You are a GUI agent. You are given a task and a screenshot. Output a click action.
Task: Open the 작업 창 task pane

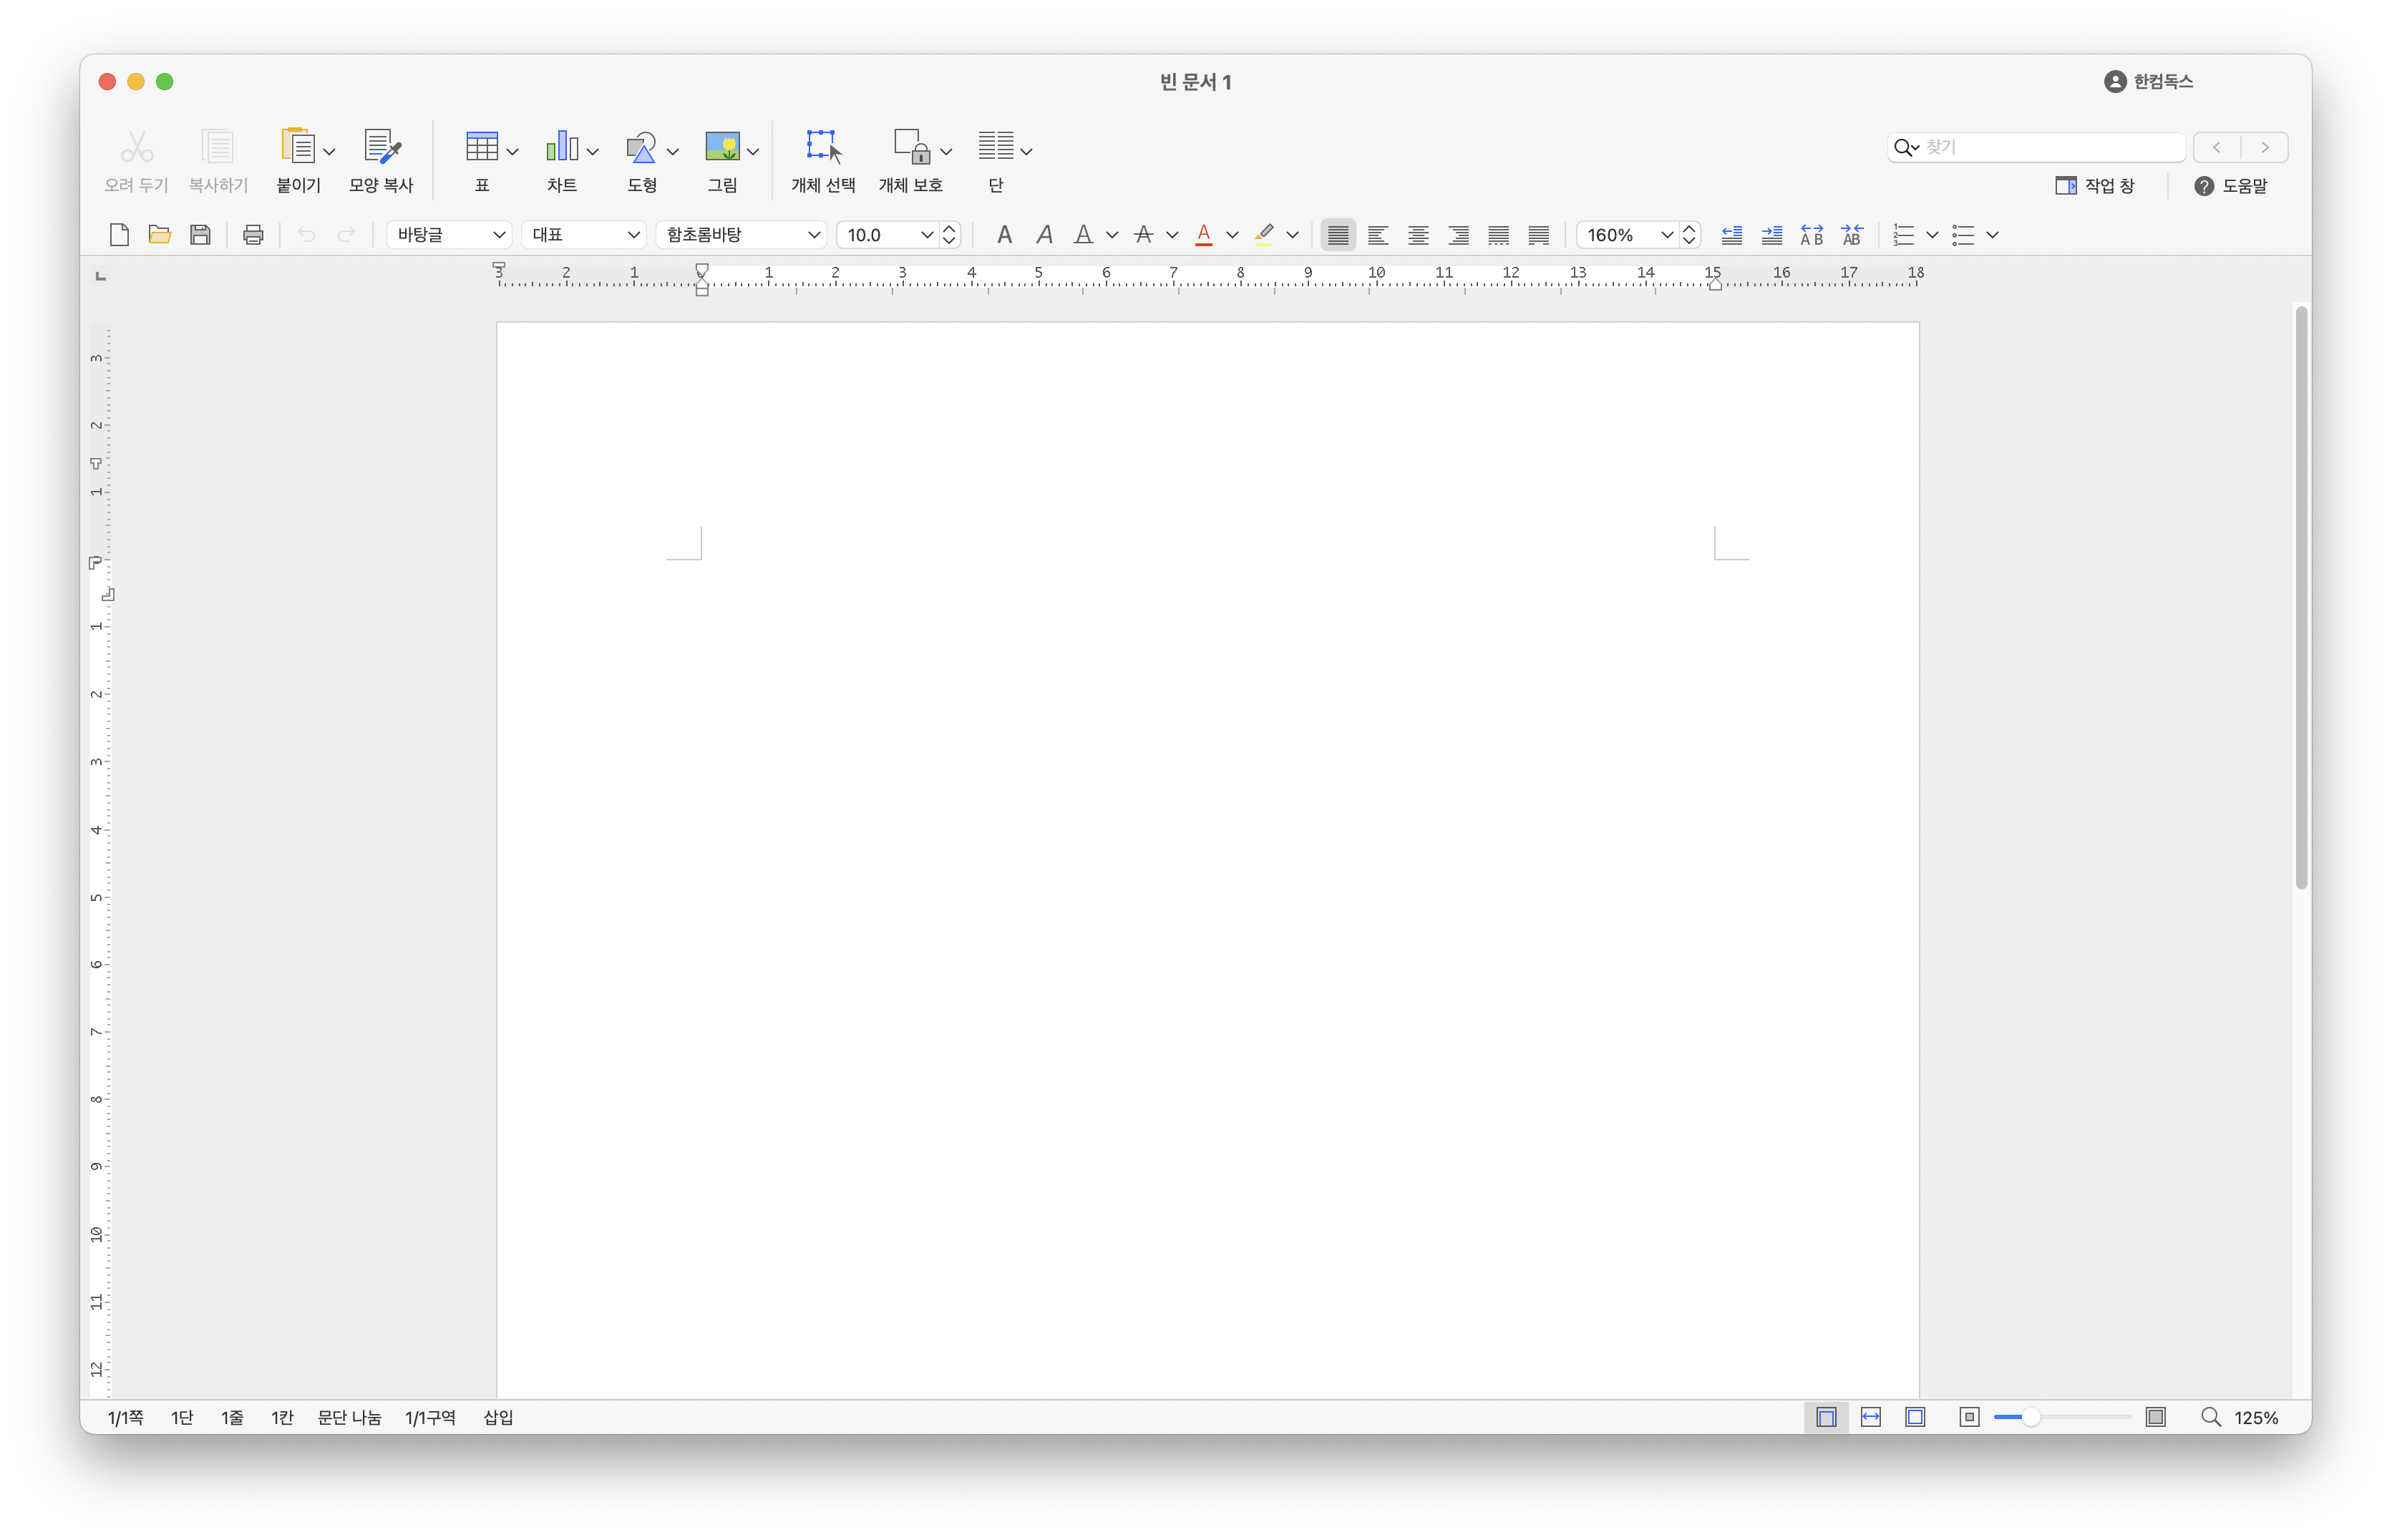coord(2094,186)
